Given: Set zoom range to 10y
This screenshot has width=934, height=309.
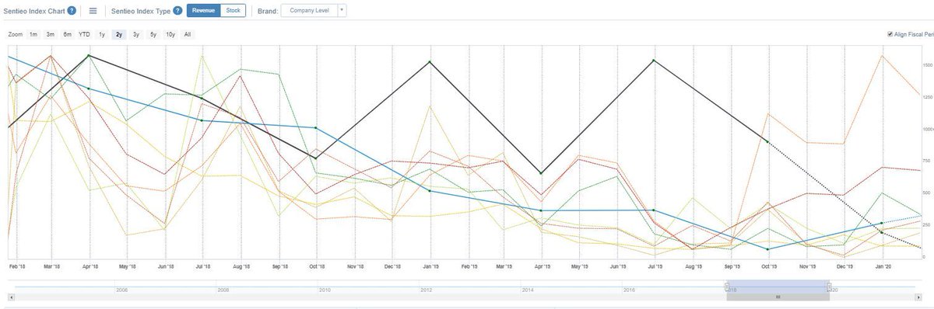Looking at the screenshot, I should coord(170,35).
